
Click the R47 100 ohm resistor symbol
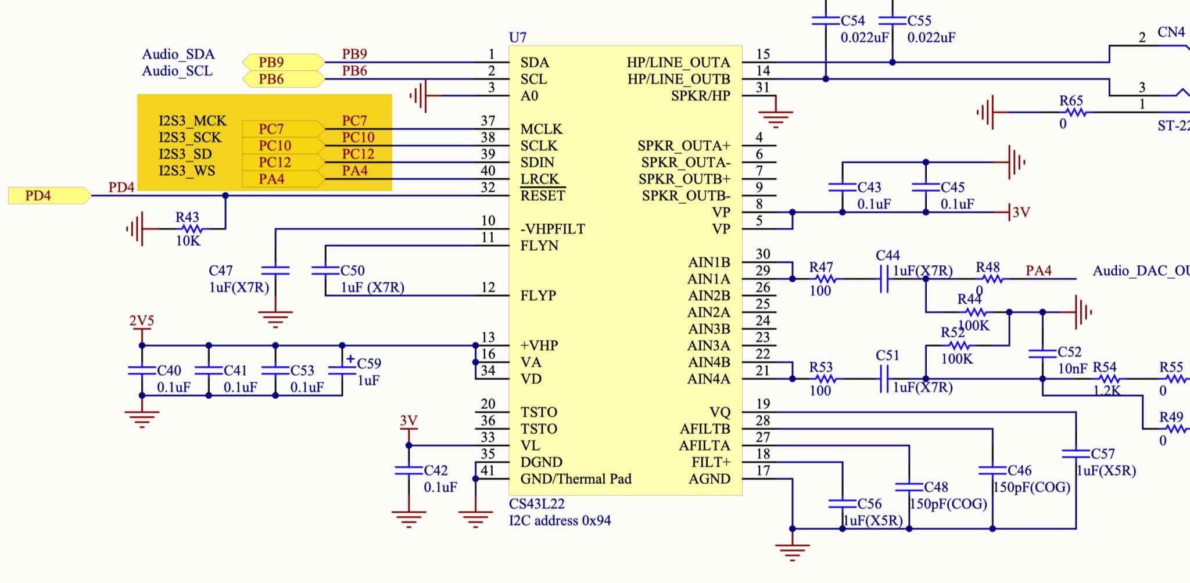tap(825, 279)
